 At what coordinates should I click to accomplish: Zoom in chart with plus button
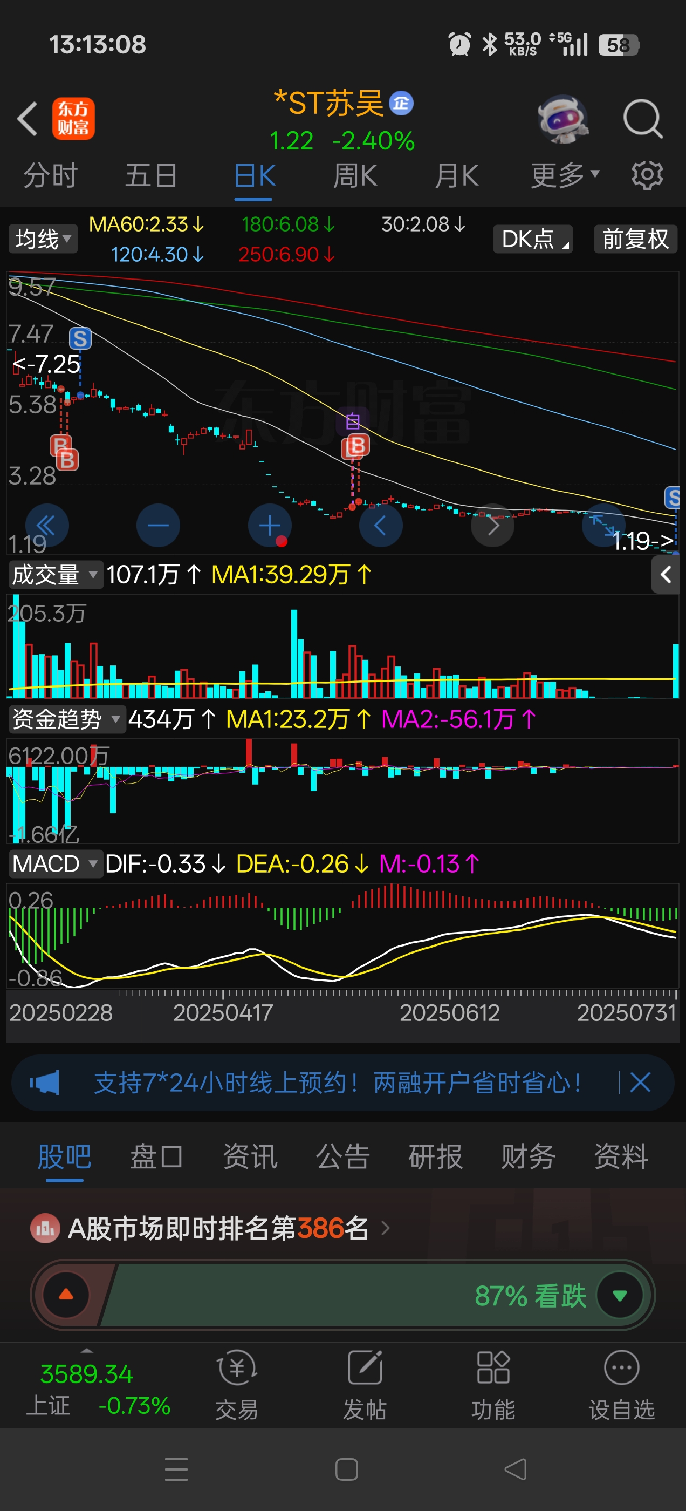(x=270, y=525)
